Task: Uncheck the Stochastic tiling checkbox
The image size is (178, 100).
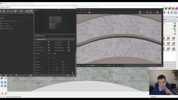Action: click(x=69, y=50)
